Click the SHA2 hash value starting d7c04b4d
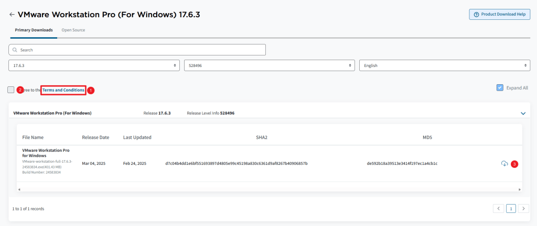This screenshot has height=226, width=537. 237,164
